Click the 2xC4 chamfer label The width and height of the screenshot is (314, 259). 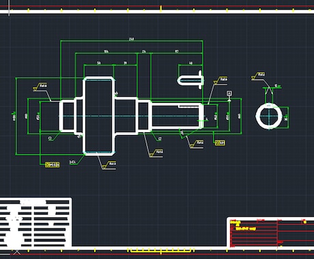[x=72, y=162]
